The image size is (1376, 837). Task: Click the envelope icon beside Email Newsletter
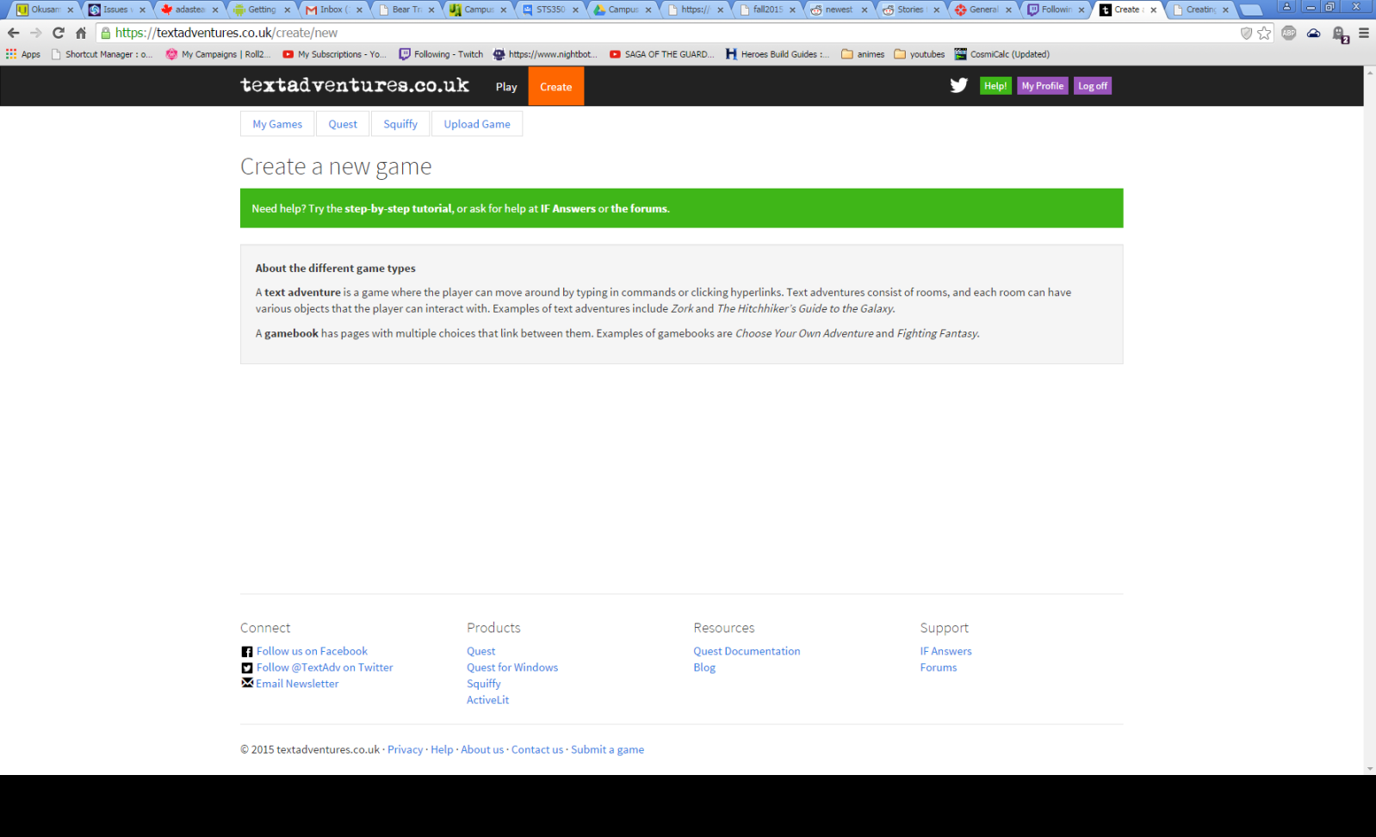coord(247,683)
